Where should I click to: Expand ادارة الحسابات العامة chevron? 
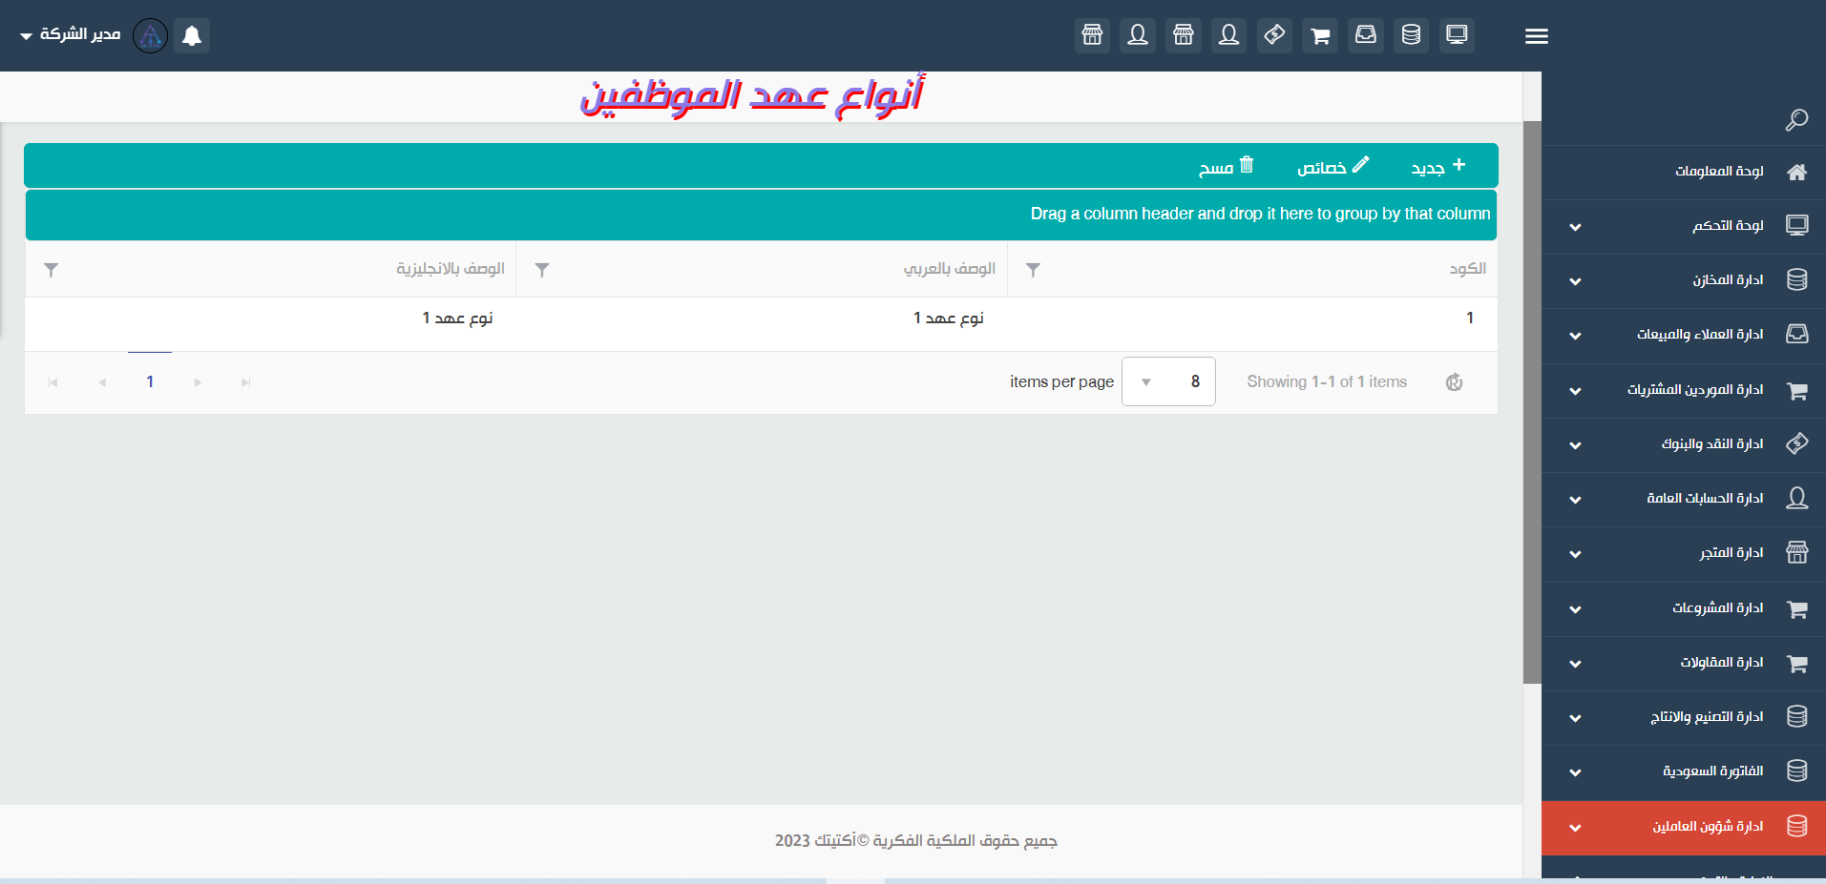coord(1575,500)
